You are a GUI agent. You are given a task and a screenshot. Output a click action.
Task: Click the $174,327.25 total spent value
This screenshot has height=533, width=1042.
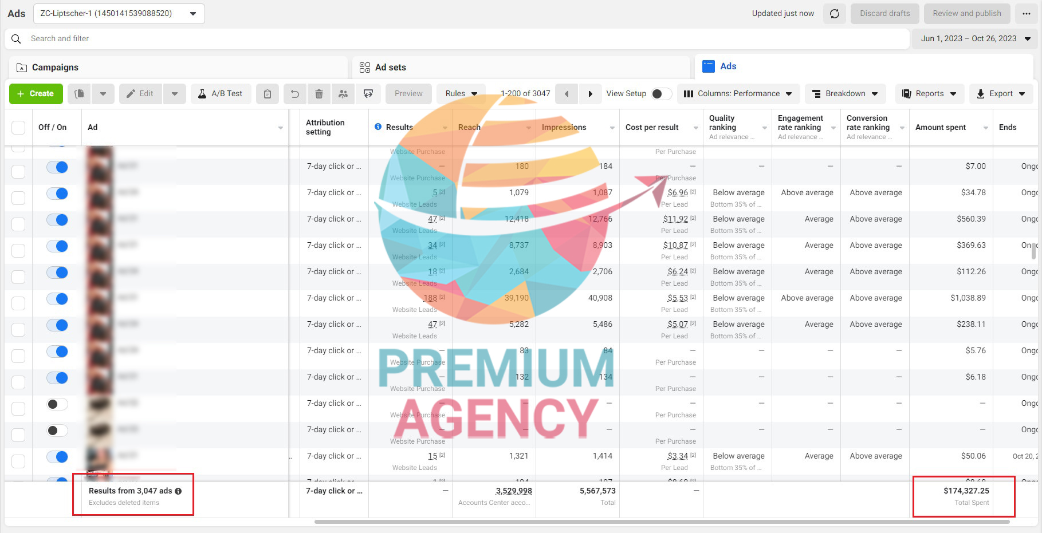tap(966, 491)
